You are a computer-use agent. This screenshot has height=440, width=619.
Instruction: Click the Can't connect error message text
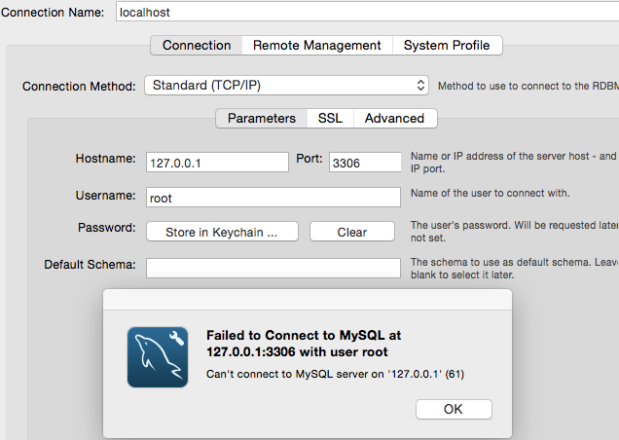click(x=335, y=374)
